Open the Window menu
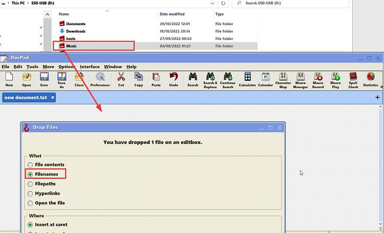The image size is (384, 233). pos(113,67)
